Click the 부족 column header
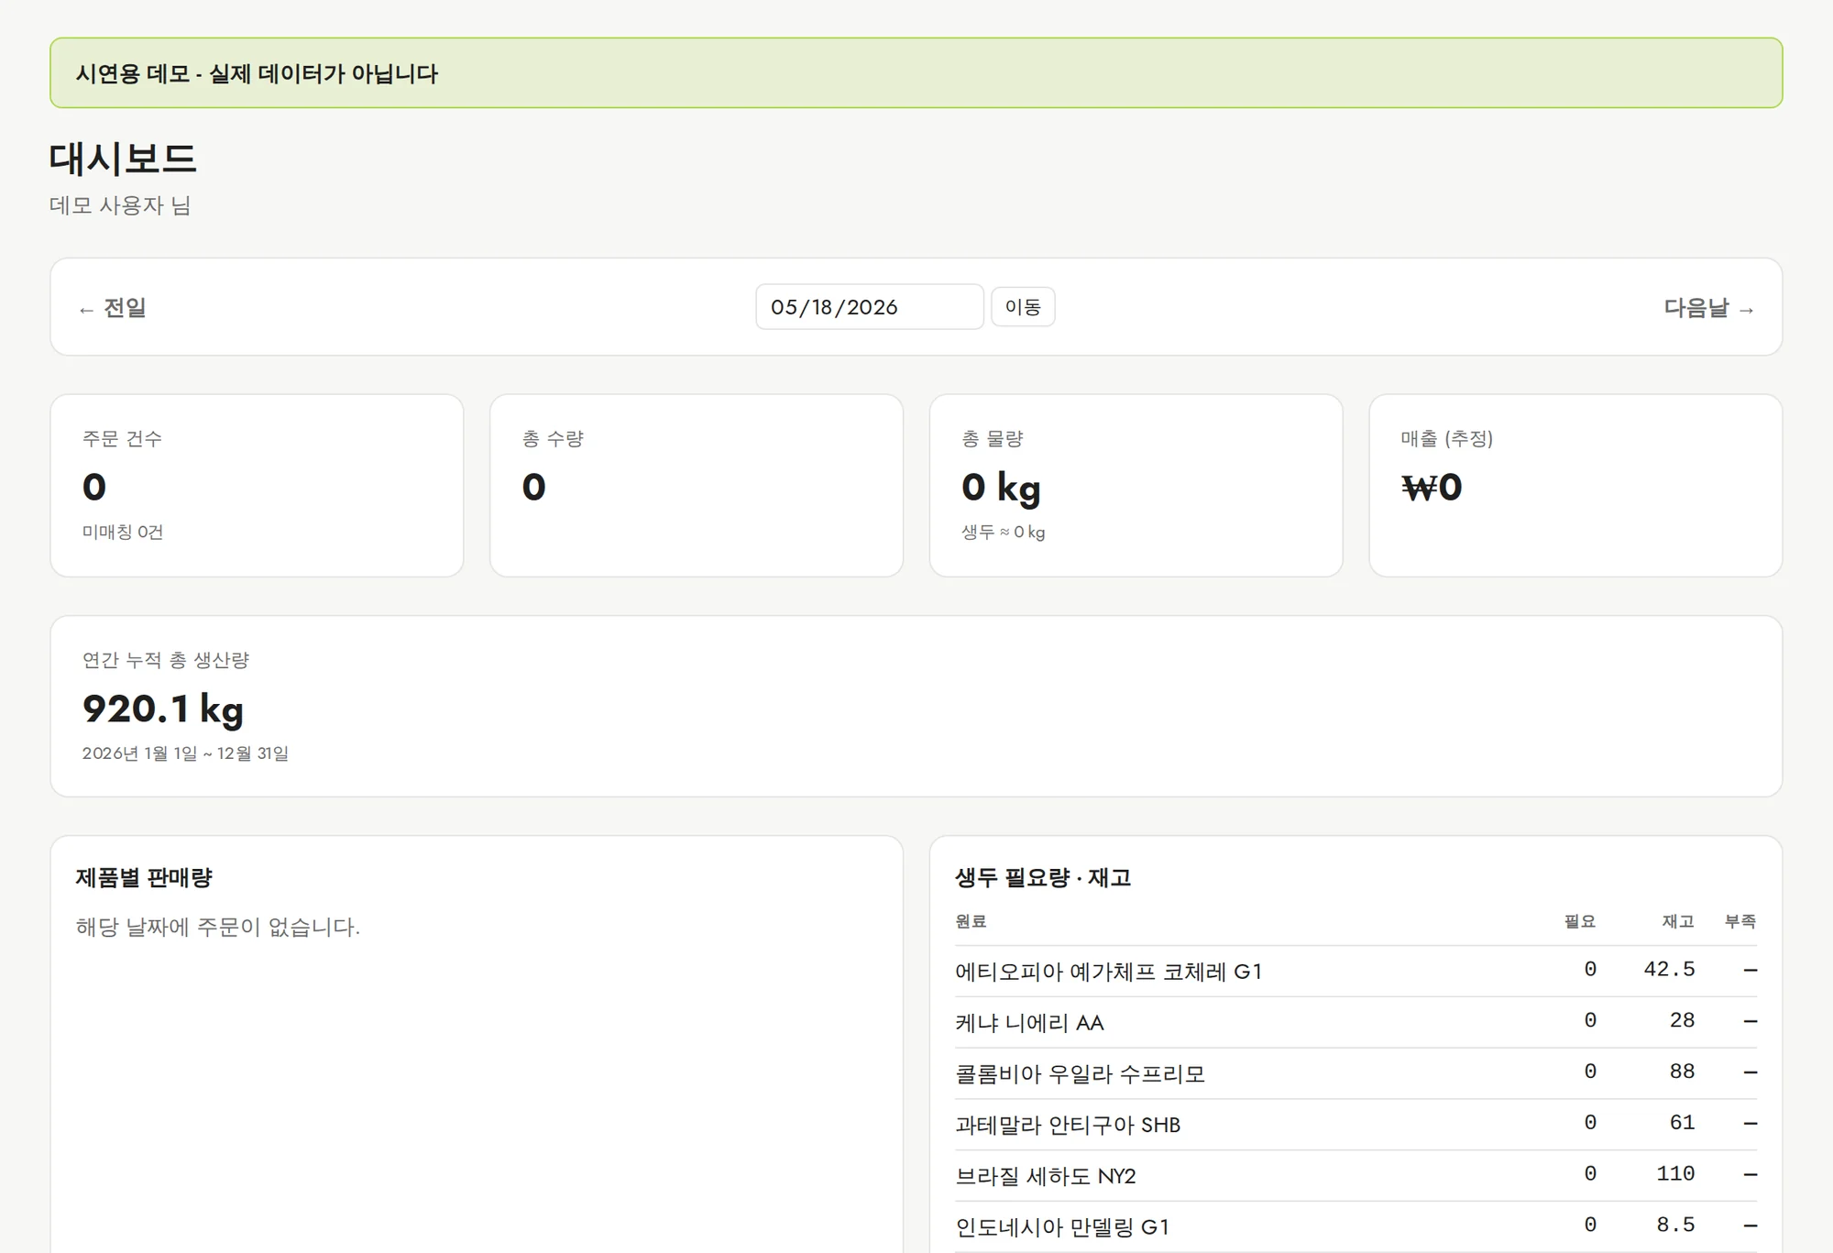1833x1253 pixels. [1740, 921]
